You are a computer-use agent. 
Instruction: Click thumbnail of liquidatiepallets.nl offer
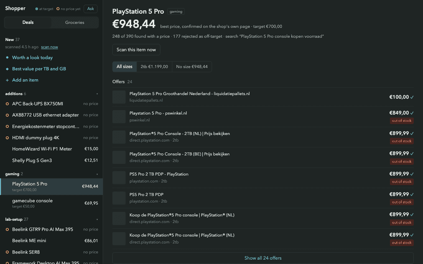pyautogui.click(x=119, y=97)
